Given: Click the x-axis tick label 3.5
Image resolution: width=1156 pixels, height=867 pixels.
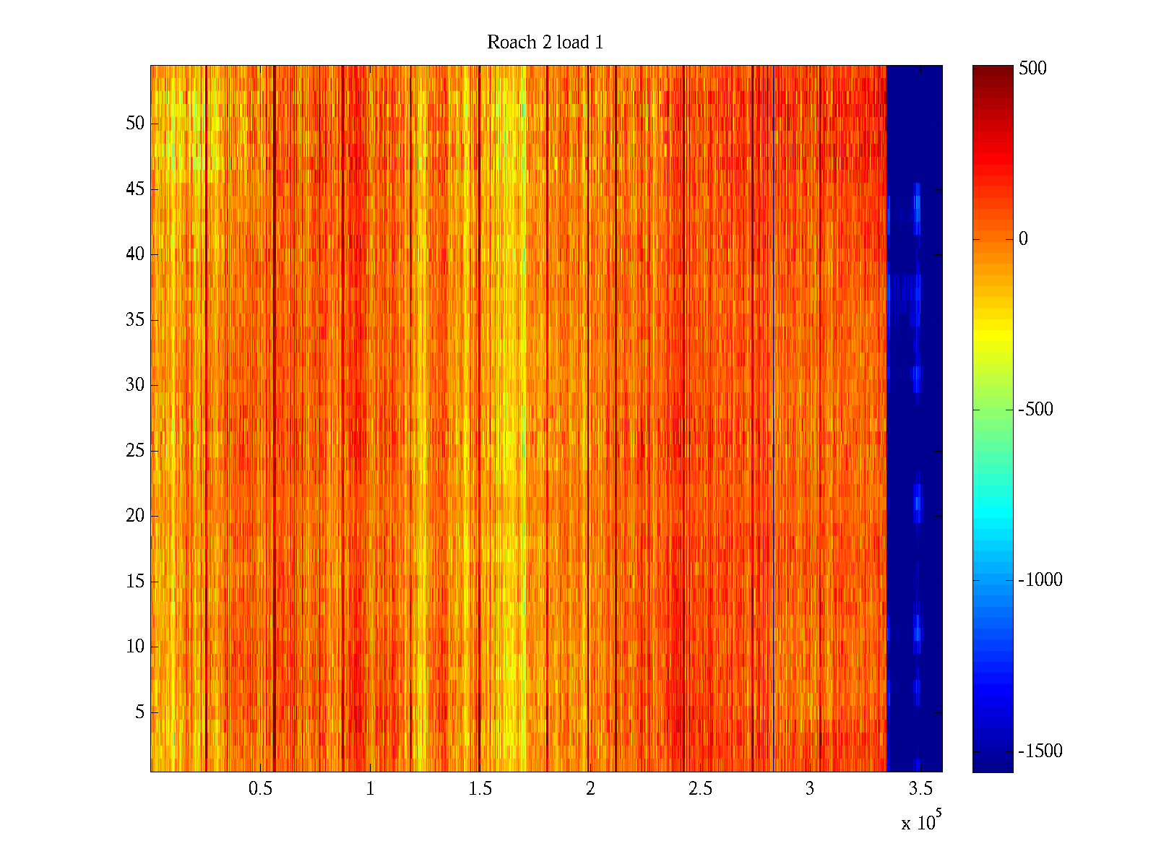Looking at the screenshot, I should [x=920, y=789].
